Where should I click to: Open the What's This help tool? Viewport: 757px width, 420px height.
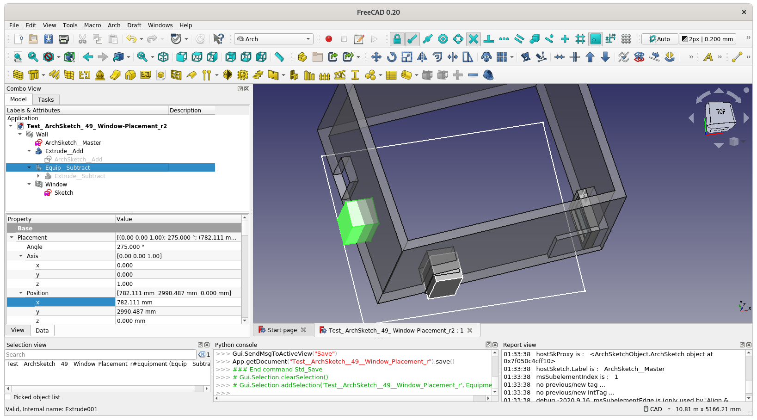click(x=218, y=39)
